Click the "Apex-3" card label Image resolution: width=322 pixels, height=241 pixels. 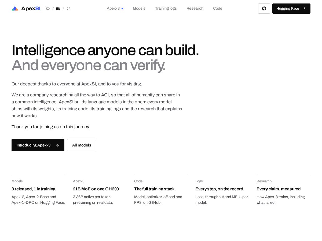click(79, 181)
